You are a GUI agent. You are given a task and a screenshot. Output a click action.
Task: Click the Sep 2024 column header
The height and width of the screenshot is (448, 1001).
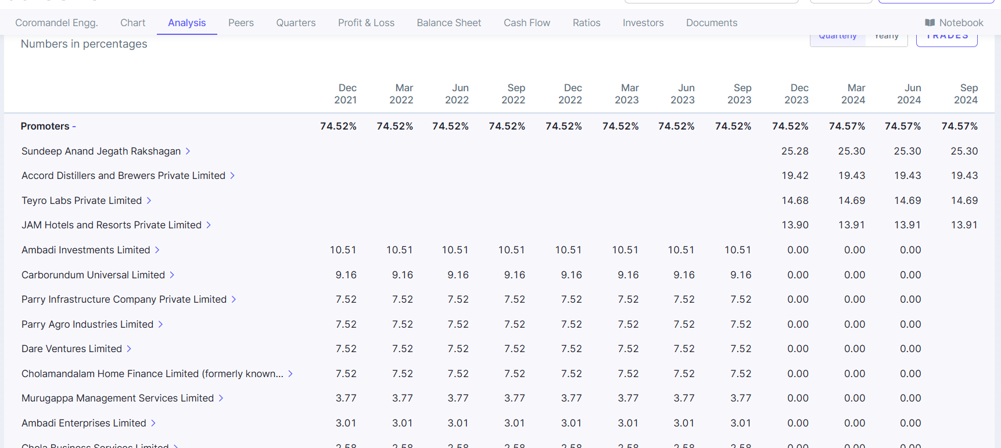coord(966,94)
